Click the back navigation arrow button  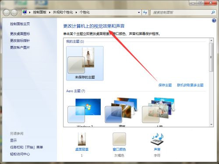click(x=6, y=13)
